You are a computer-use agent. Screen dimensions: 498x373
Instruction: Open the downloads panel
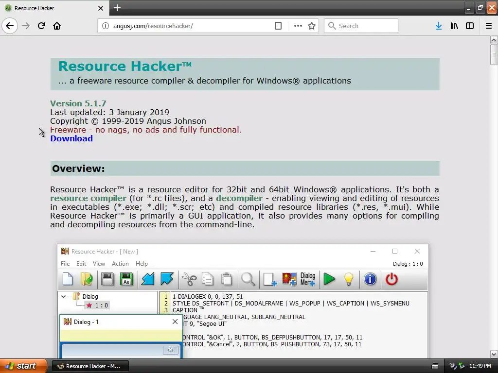pos(439,26)
